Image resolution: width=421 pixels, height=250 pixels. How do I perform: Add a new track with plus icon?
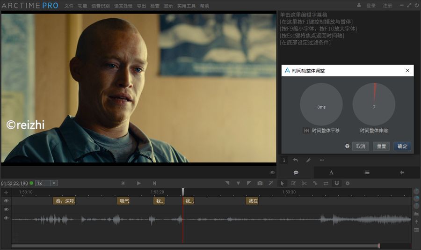[x=6, y=192]
